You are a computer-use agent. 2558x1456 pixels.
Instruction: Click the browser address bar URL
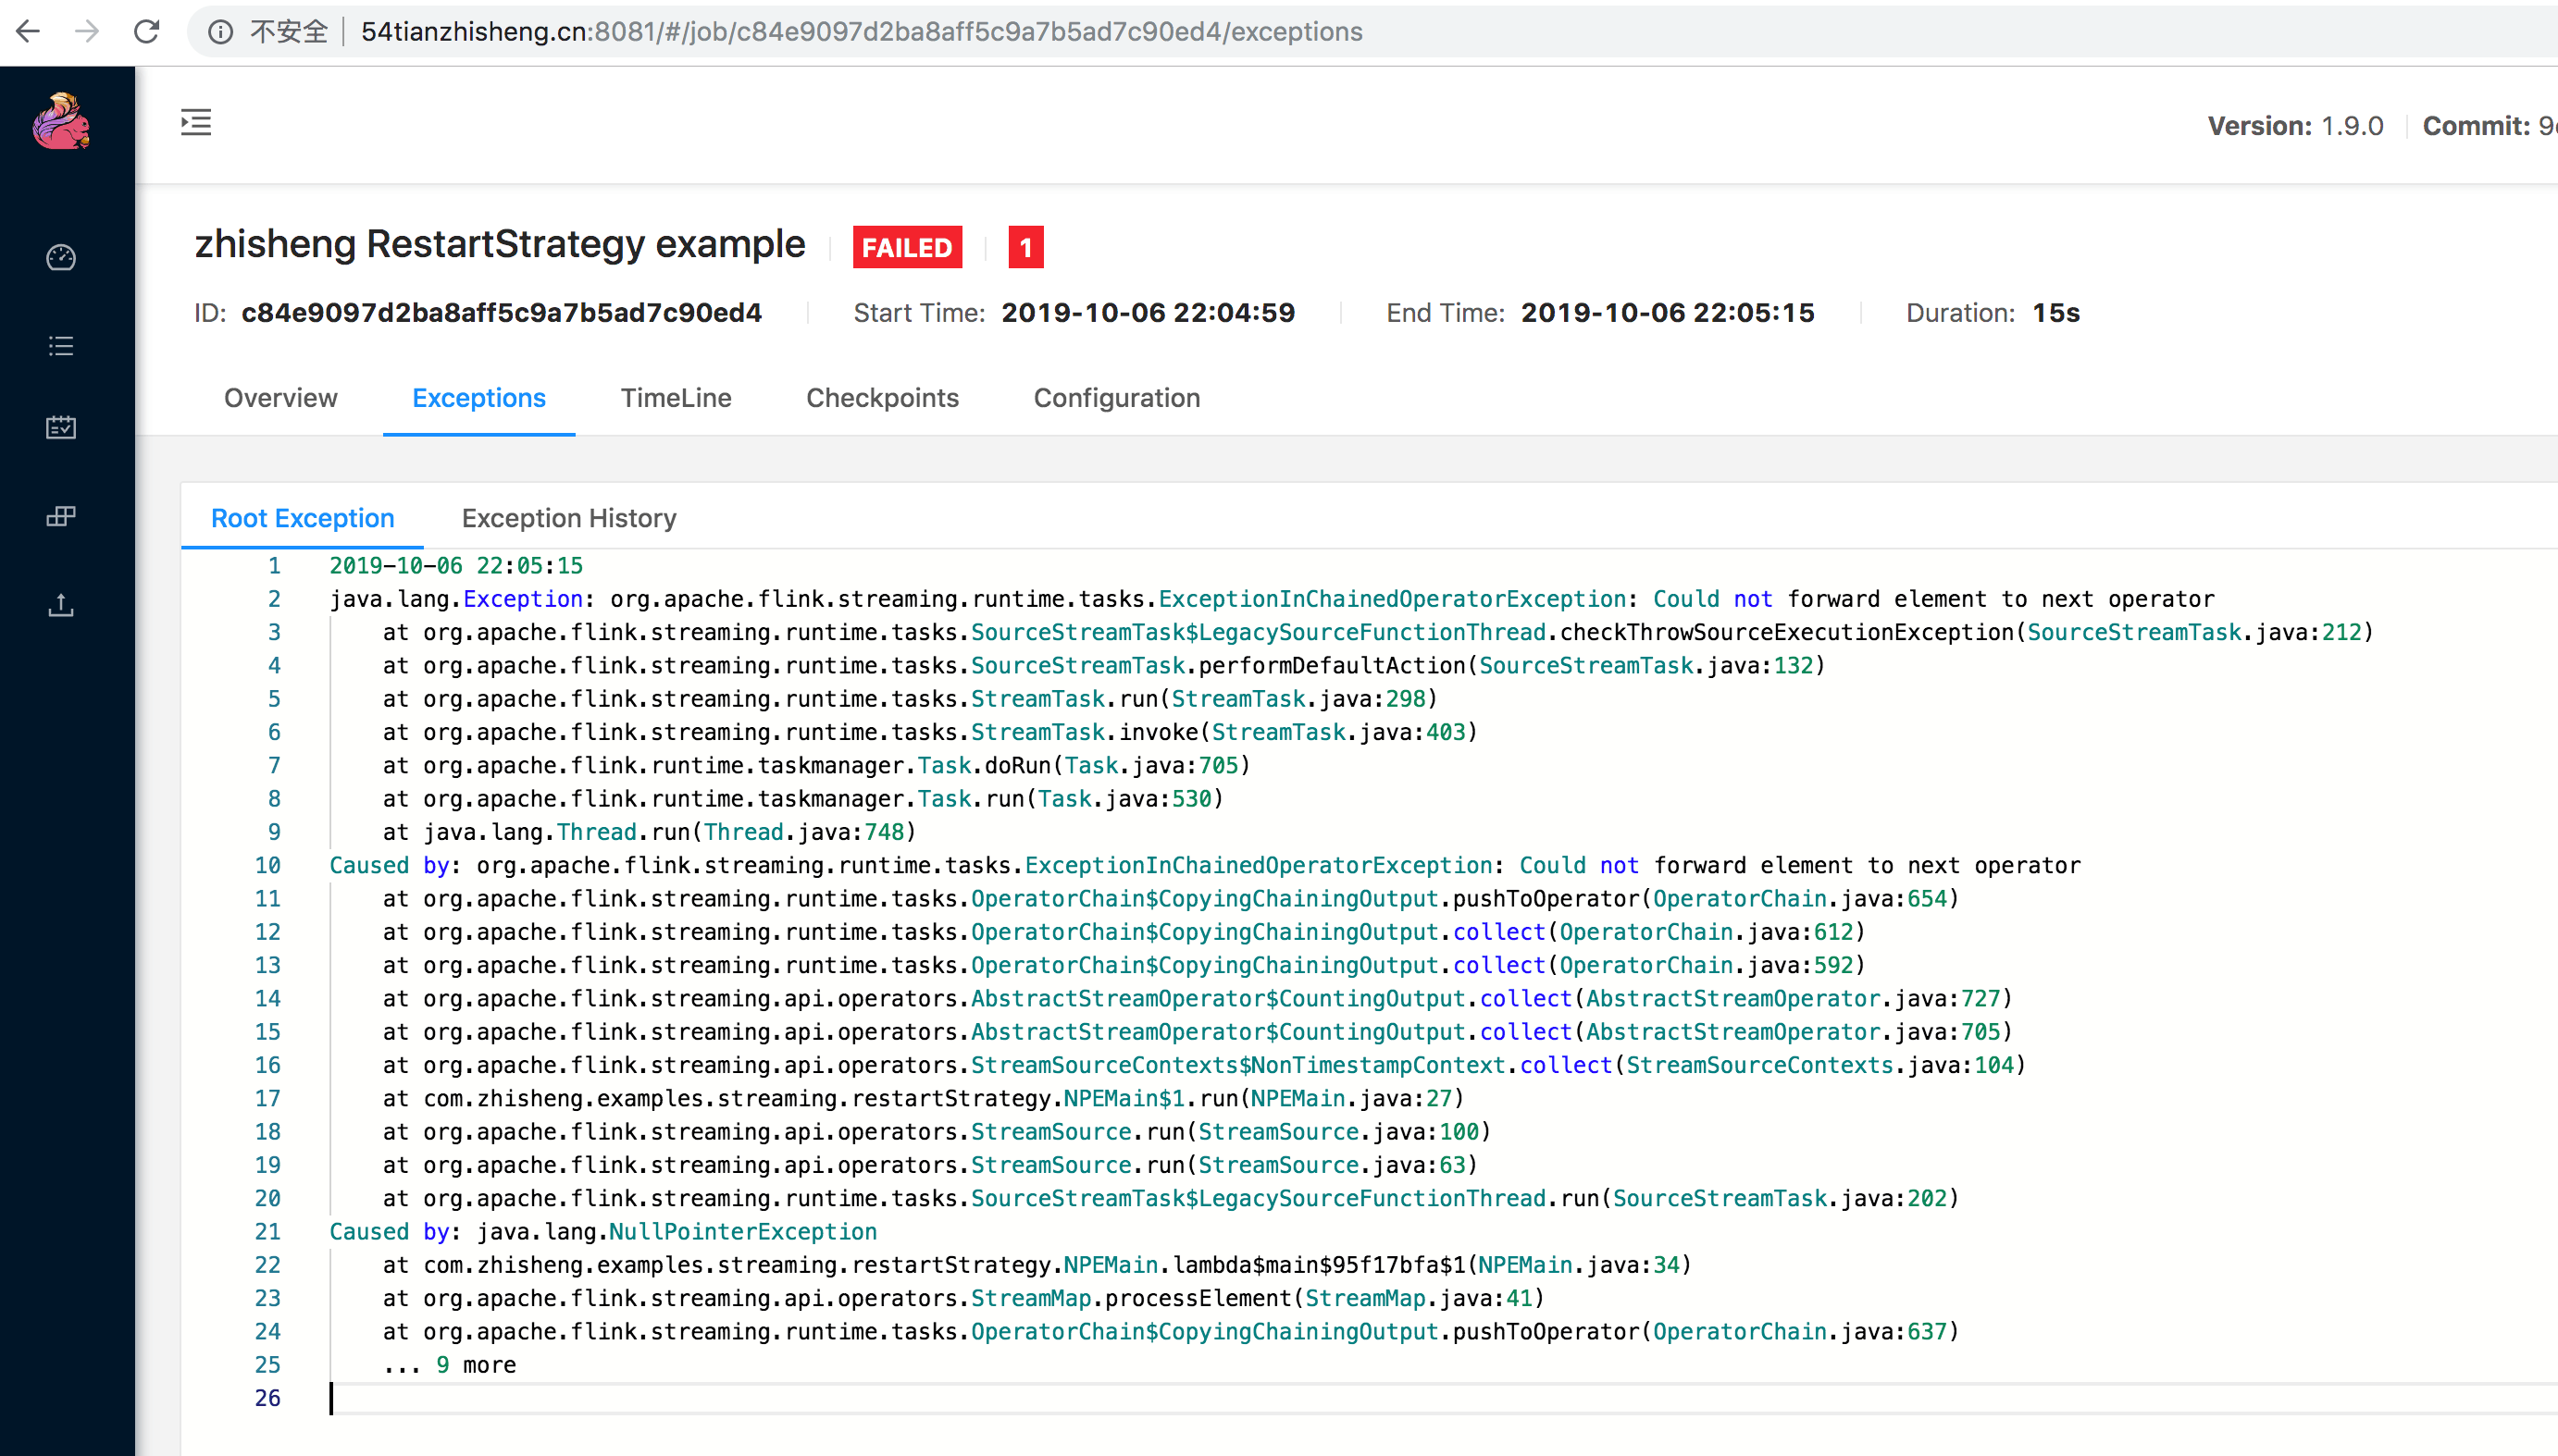[x=862, y=32]
